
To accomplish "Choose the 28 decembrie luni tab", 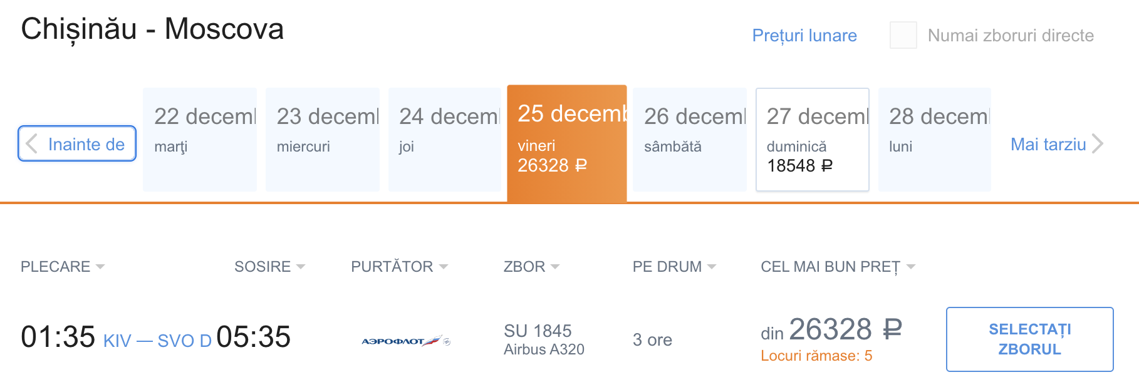I will click(934, 139).
